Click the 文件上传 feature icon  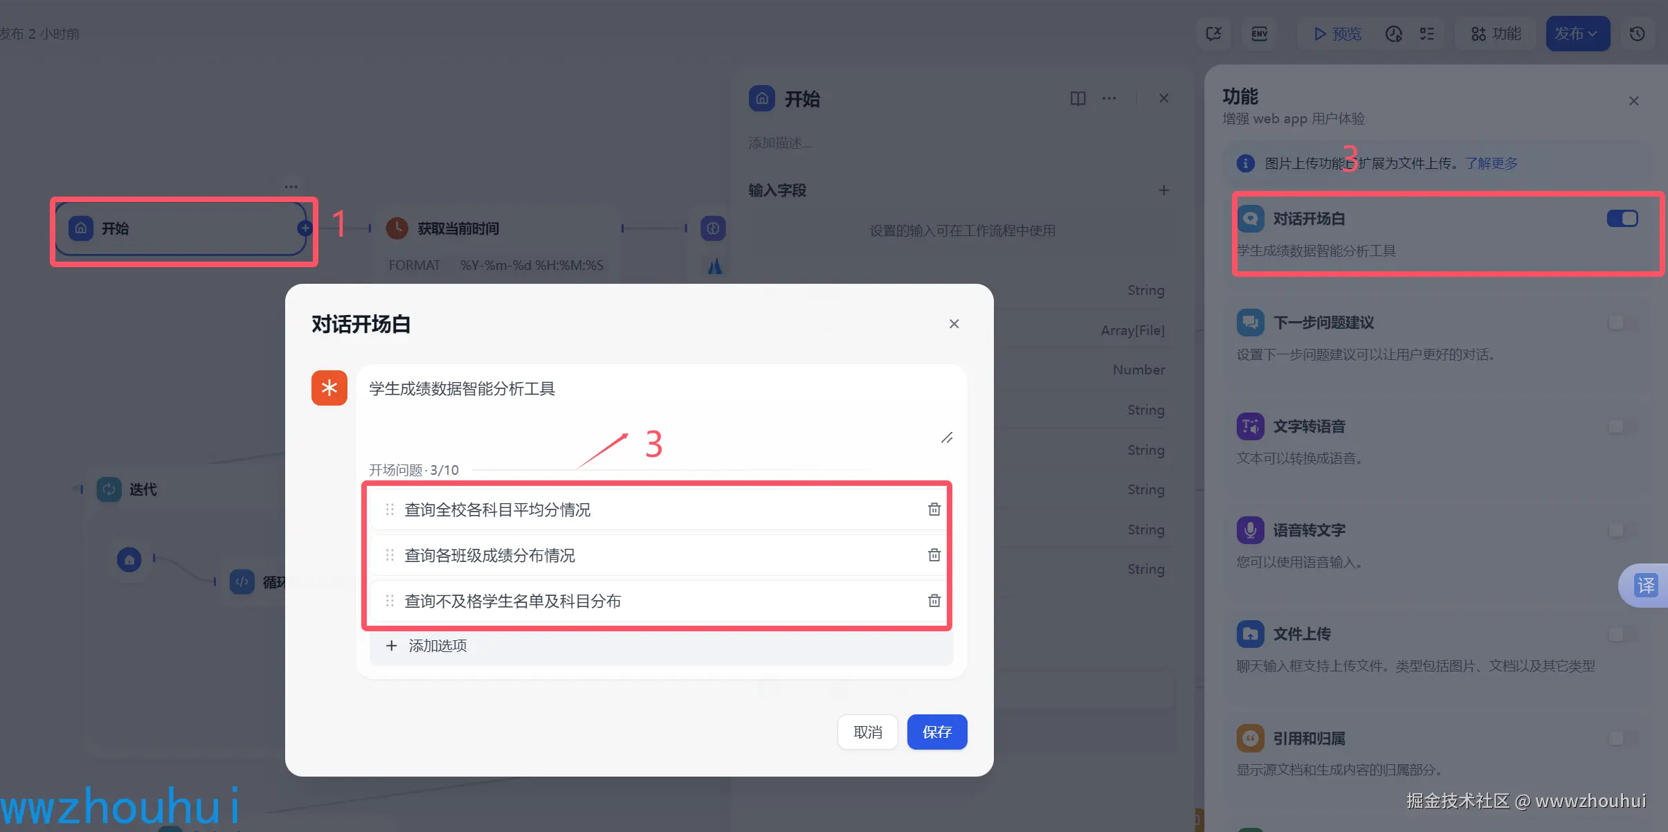1250,634
